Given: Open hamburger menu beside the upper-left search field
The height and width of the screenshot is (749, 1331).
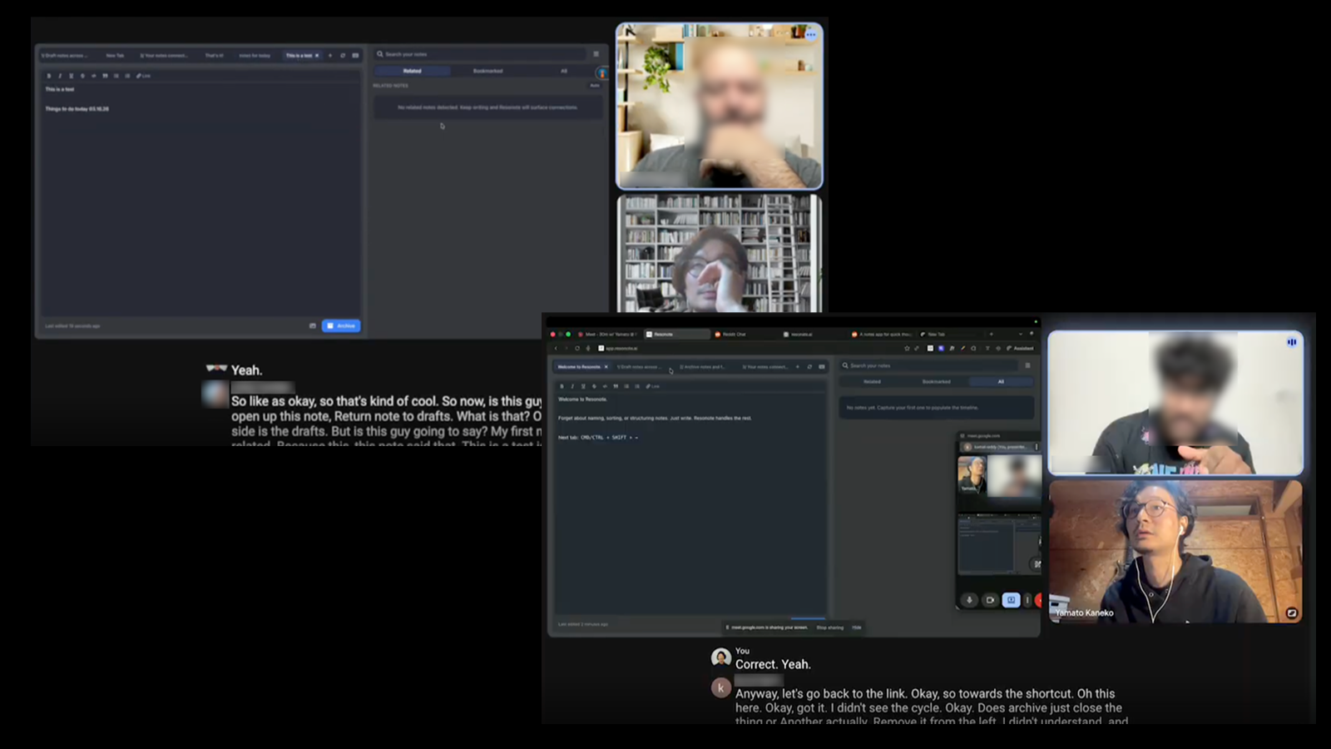Looking at the screenshot, I should tap(596, 54).
